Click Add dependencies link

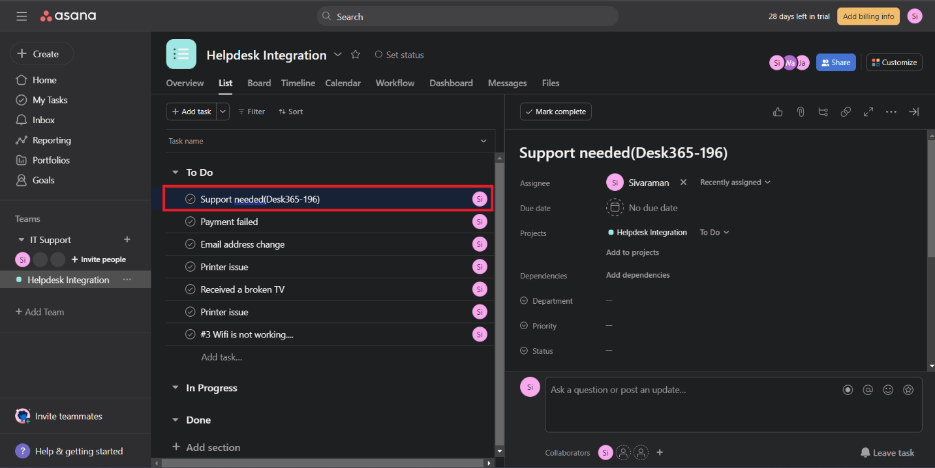pyautogui.click(x=637, y=275)
